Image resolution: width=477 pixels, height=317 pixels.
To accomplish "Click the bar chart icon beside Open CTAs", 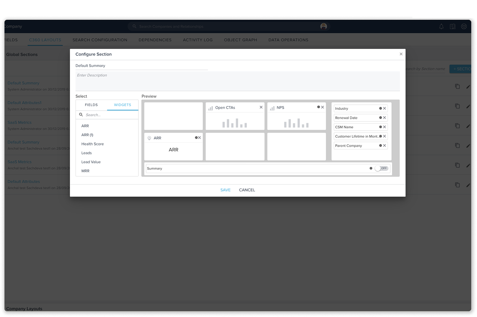I will coord(210,108).
